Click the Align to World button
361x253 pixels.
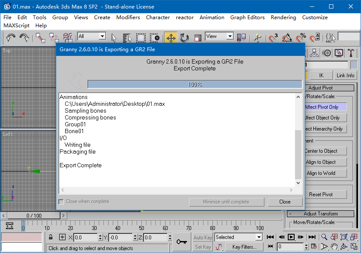pyautogui.click(x=325, y=173)
